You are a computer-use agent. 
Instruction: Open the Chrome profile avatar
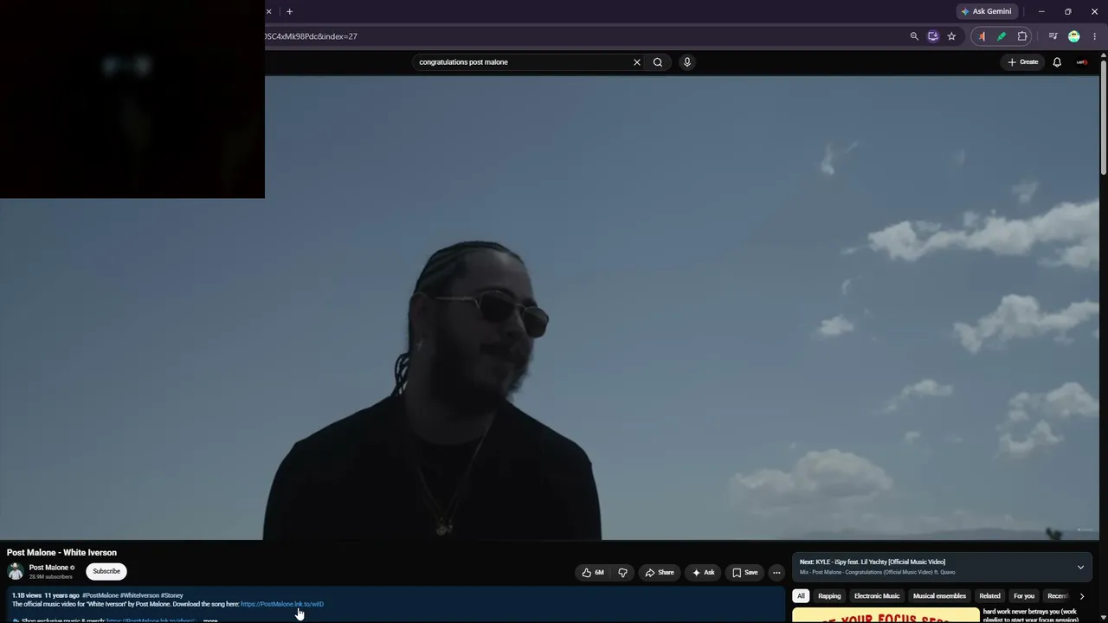click(x=1074, y=36)
